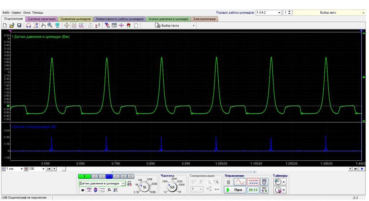The image size is (369, 201).
Task: Toggle channel 3 button
Action: coord(102,176)
